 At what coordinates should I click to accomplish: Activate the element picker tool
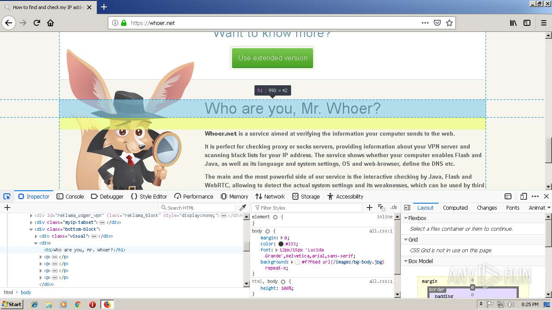[7, 196]
